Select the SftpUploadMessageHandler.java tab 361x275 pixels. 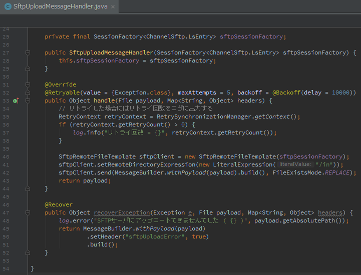[x=60, y=6]
